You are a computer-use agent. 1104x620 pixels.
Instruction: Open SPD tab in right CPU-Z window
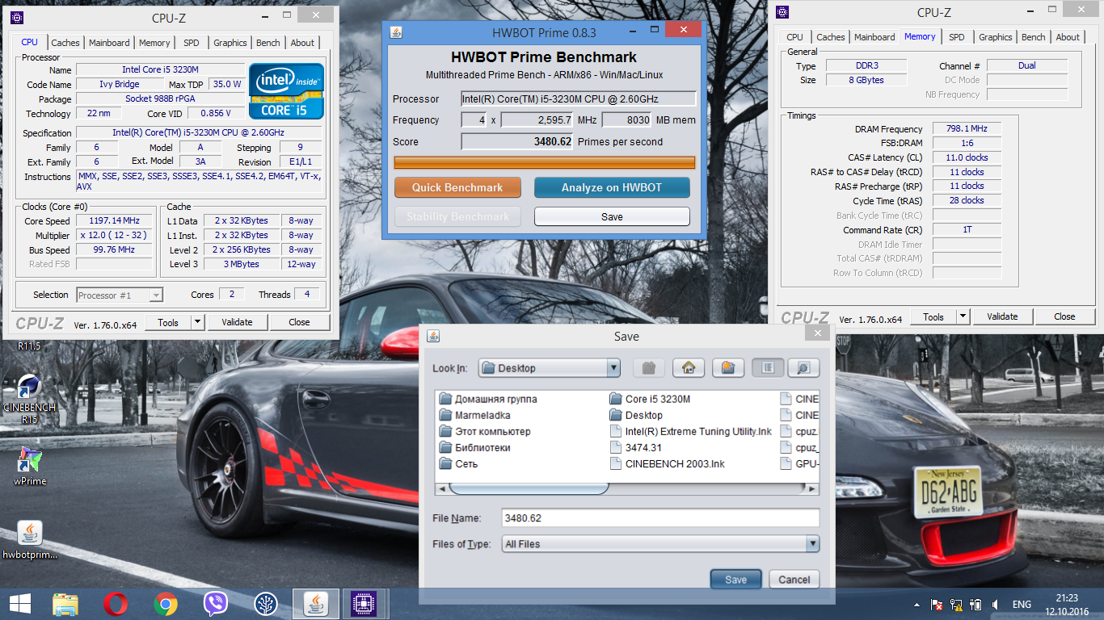(957, 37)
